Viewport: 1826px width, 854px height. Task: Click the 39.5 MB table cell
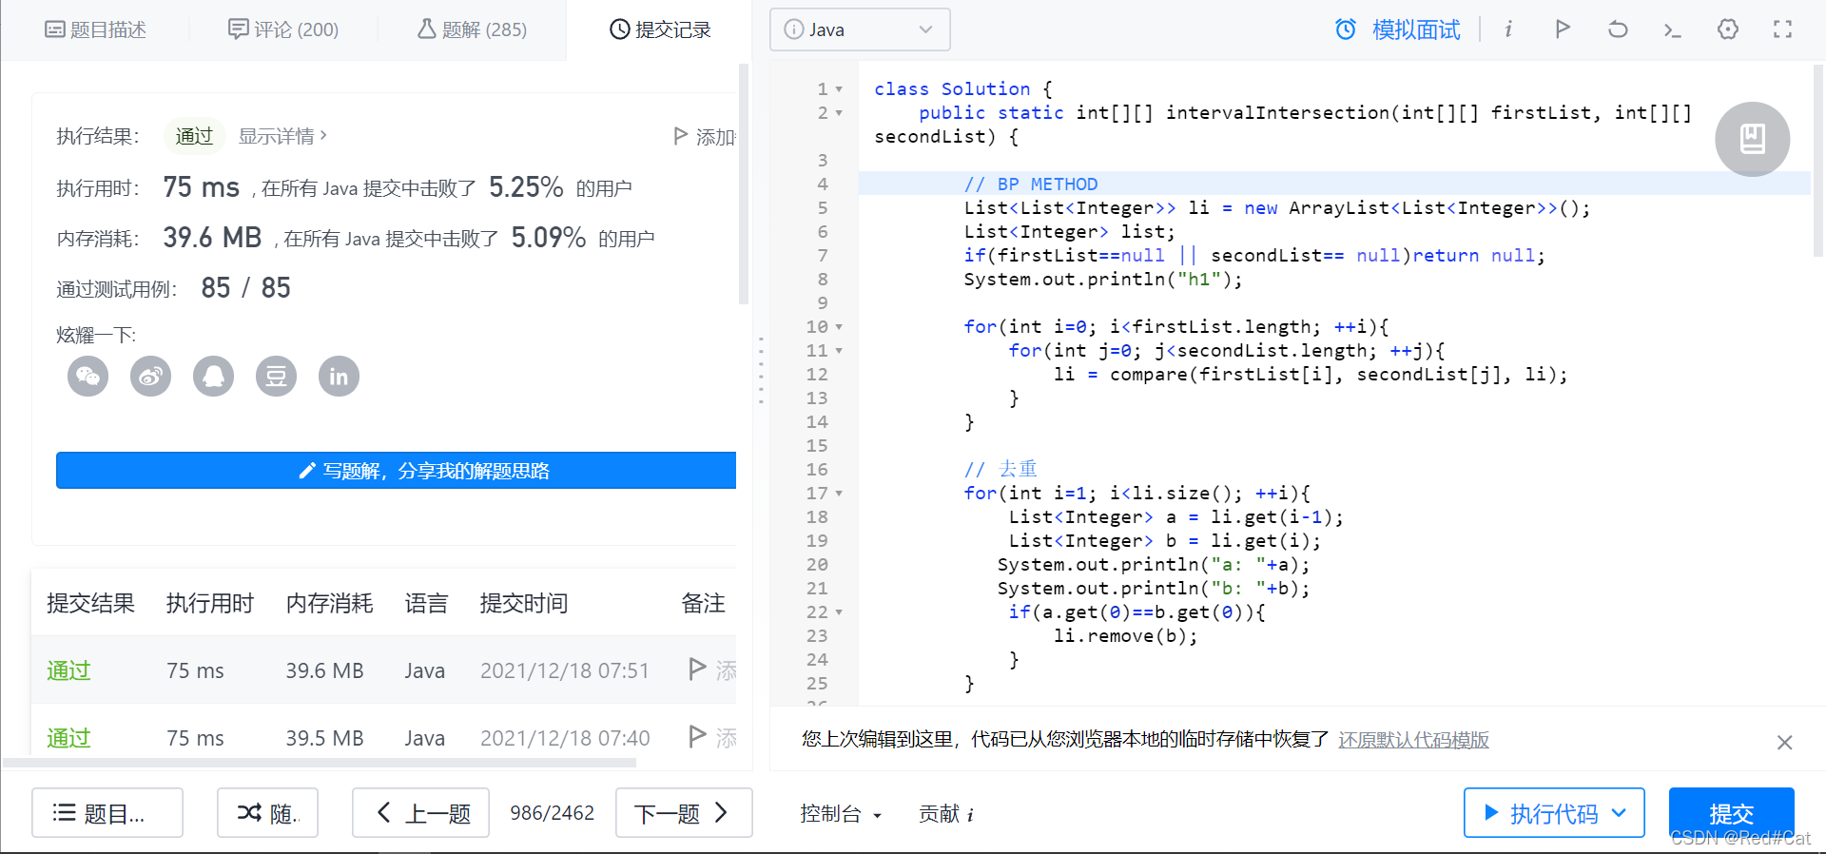pyautogui.click(x=324, y=738)
